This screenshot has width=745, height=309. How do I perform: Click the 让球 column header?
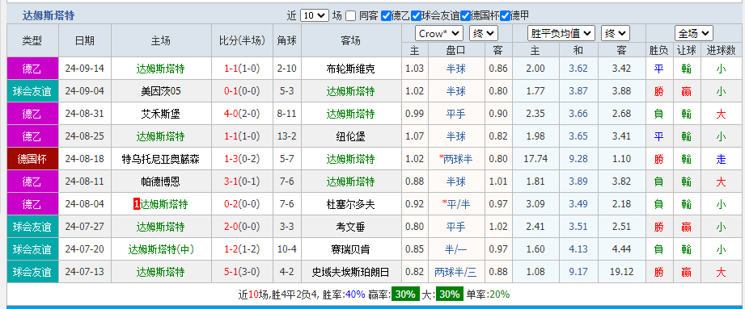coord(686,50)
